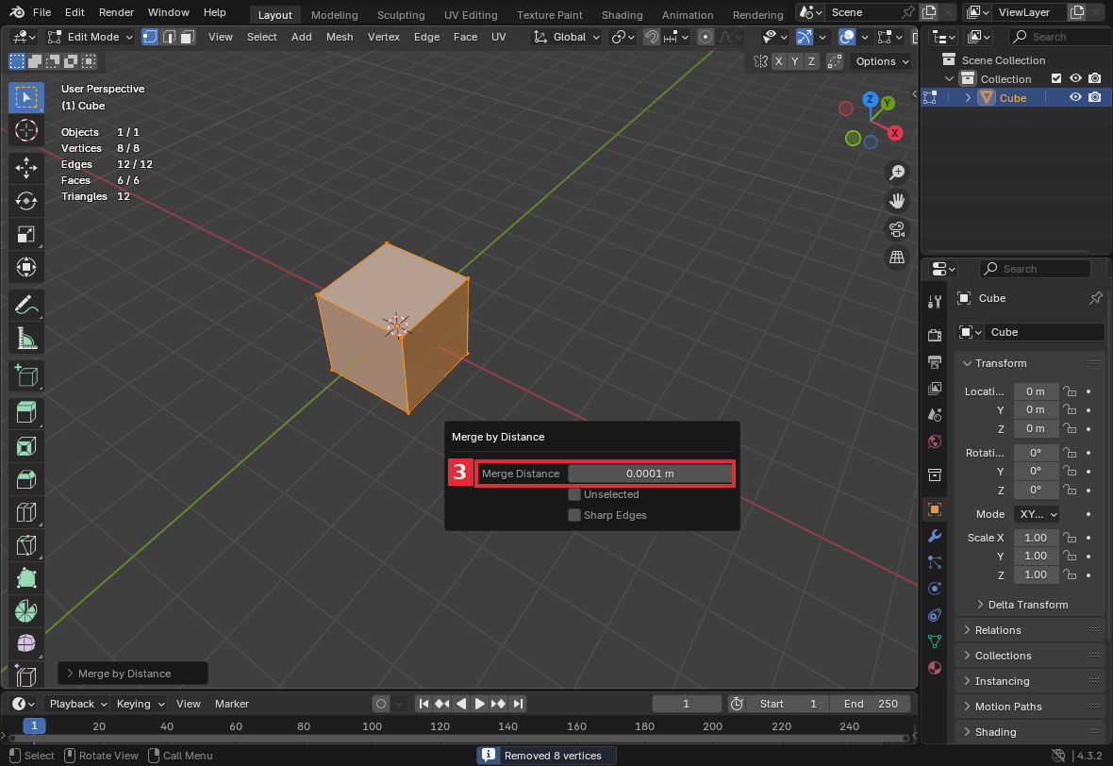Switch to the Sculpting workspace tab
This screenshot has height=766, width=1113.
(x=400, y=14)
